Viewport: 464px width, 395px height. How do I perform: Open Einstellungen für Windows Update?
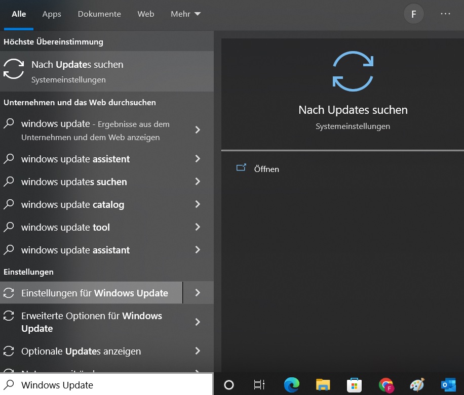point(91,293)
